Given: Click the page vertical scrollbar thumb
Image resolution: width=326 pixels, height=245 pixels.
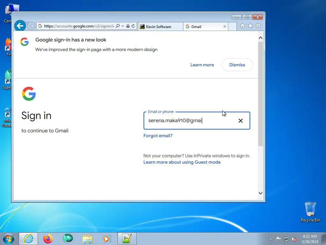Looking at the screenshot, I should coord(260,94).
